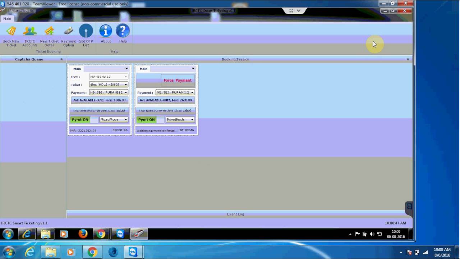Viewport: 460px width, 259px height.
Task: Open the Ticket dropdown showing dbg, [NDLS - DBG]
Action: tap(109, 85)
